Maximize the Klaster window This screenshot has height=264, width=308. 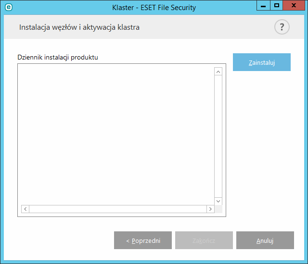click(x=277, y=5)
